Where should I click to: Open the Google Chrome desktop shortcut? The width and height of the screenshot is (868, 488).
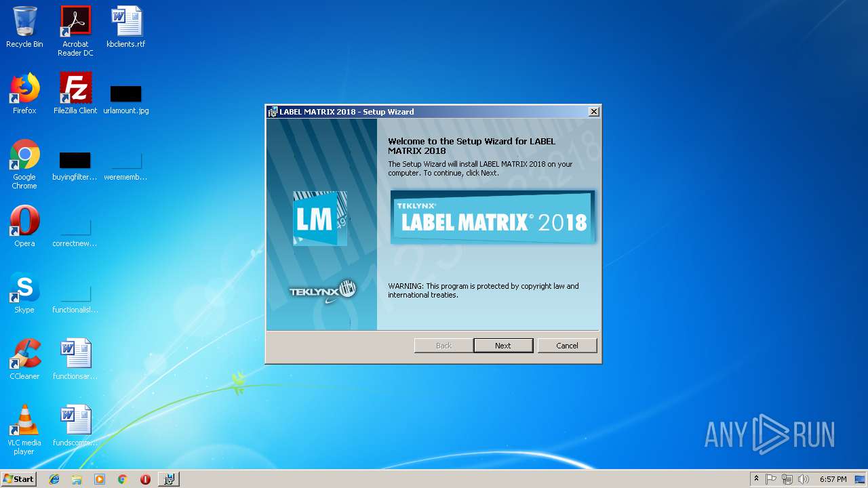pyautogui.click(x=24, y=165)
